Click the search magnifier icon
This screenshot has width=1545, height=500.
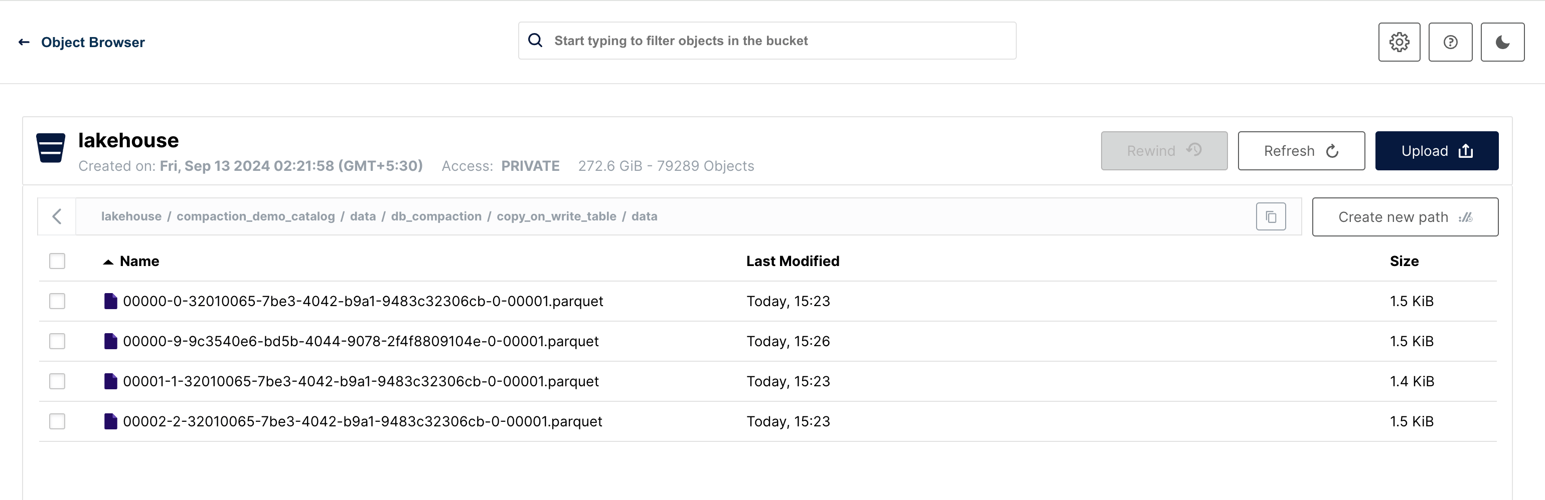click(x=535, y=40)
